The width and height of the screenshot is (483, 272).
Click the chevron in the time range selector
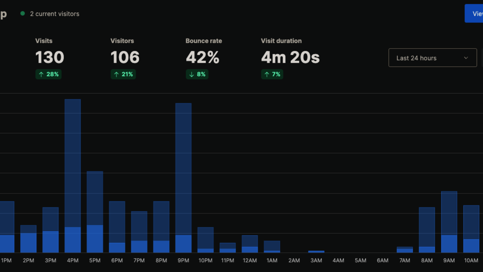pos(466,58)
